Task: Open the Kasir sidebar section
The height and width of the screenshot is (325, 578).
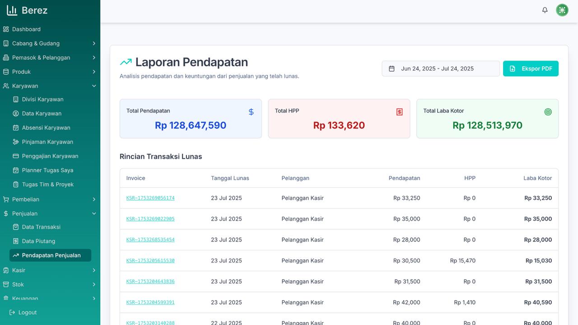Action: 18,270
